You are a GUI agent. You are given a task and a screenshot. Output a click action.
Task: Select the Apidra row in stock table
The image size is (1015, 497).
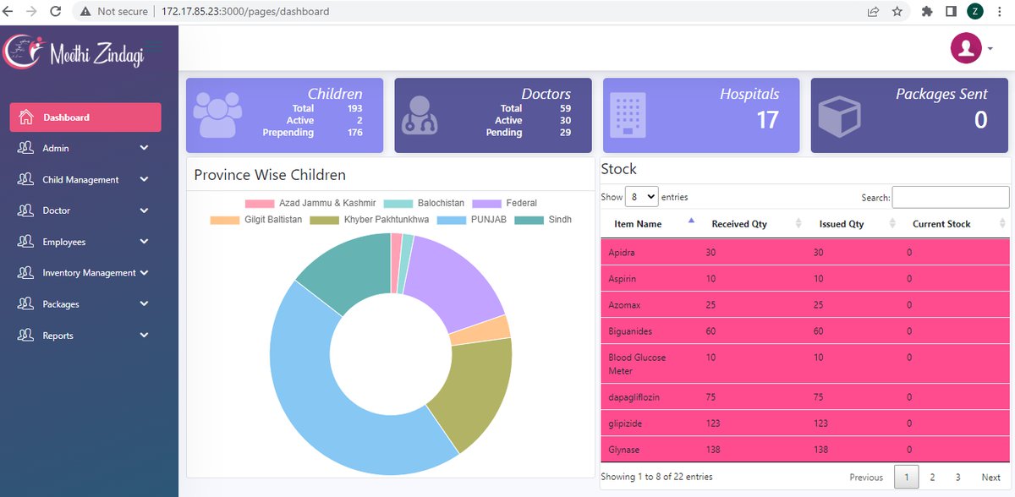coord(806,253)
